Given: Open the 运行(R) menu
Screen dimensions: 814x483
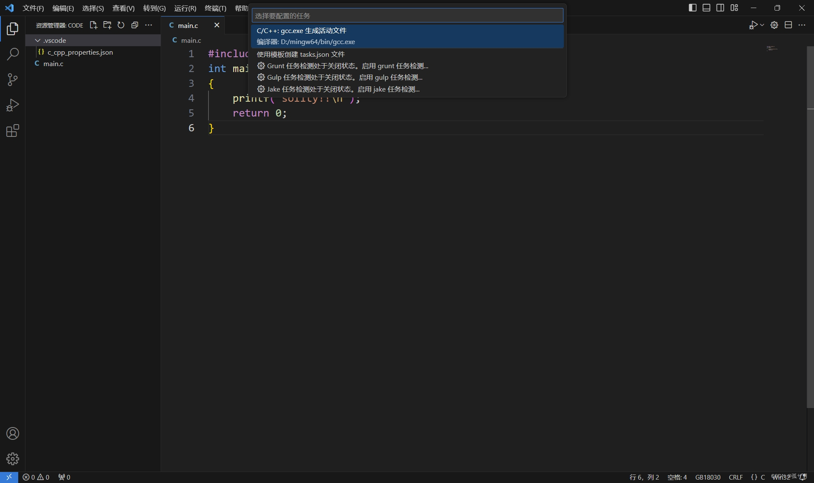Looking at the screenshot, I should point(185,8).
